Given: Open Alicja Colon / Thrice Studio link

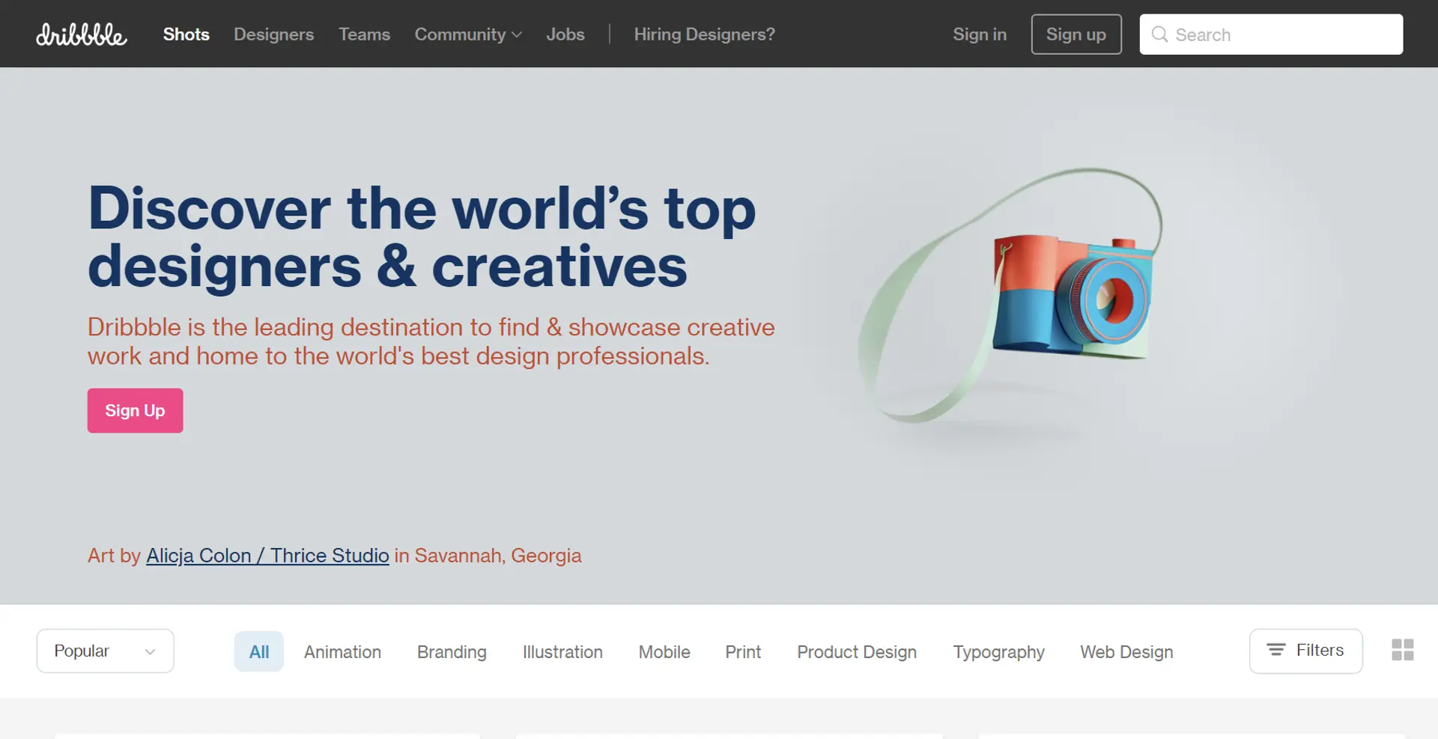Looking at the screenshot, I should coord(267,556).
